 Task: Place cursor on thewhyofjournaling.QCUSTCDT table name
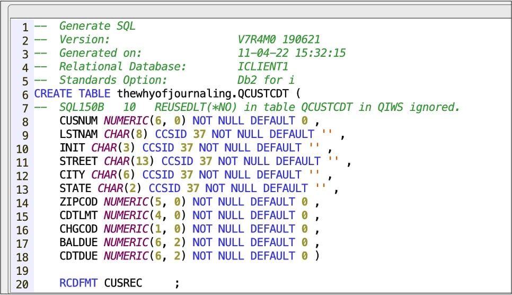pyautogui.click(x=204, y=94)
